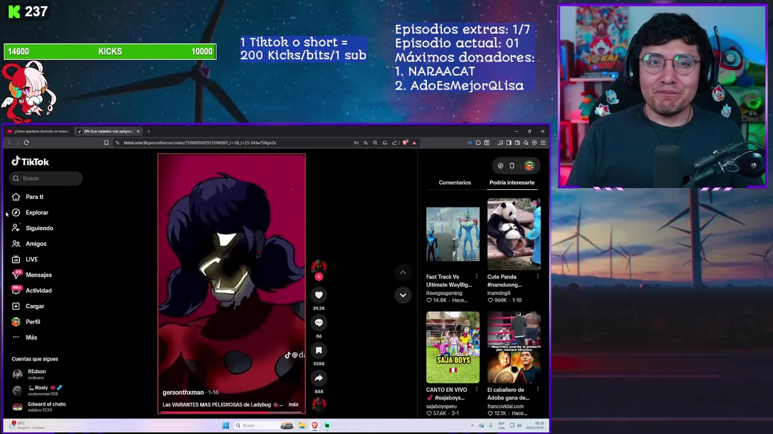This screenshot has height=434, width=773.
Task: Open El caballero de Adobe video thumbnail
Action: (514, 347)
